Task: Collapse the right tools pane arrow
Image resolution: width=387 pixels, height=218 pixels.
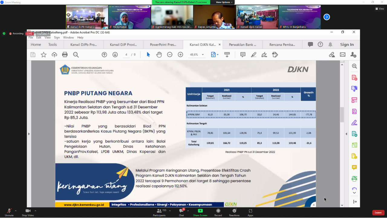Action: pyautogui.click(x=347, y=134)
